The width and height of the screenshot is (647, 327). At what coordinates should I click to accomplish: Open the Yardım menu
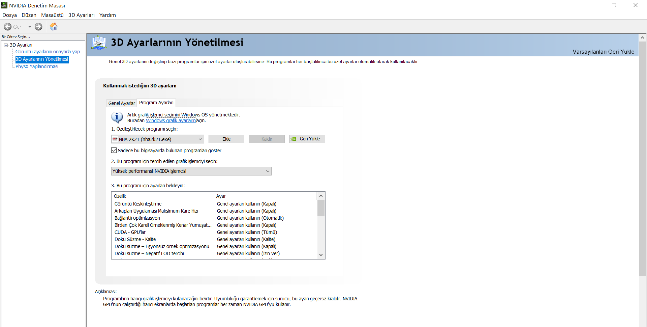click(x=107, y=15)
